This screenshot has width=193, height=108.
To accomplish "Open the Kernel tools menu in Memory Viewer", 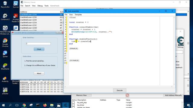I will click(x=55, y=6).
